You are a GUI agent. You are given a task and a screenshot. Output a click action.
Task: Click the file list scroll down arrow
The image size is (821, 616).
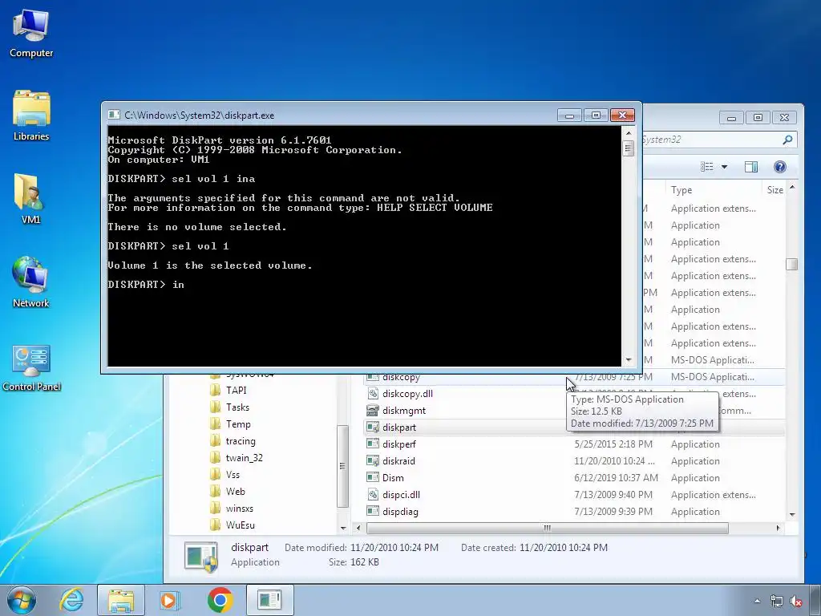[791, 515]
